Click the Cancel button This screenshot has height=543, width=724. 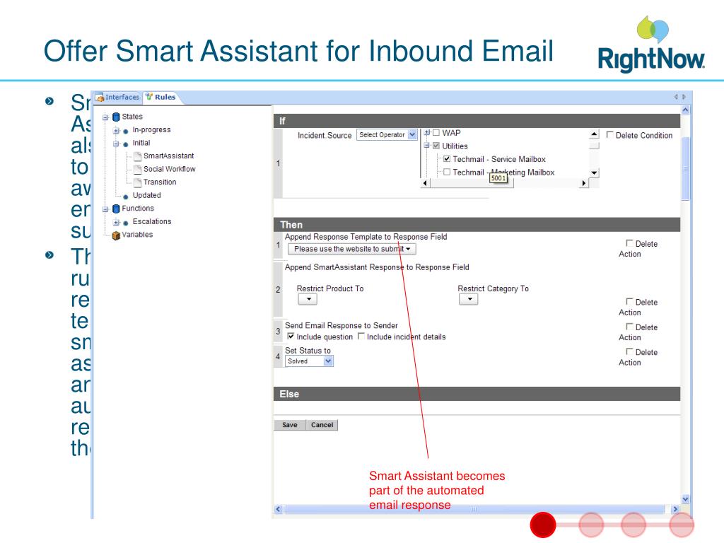pos(322,425)
